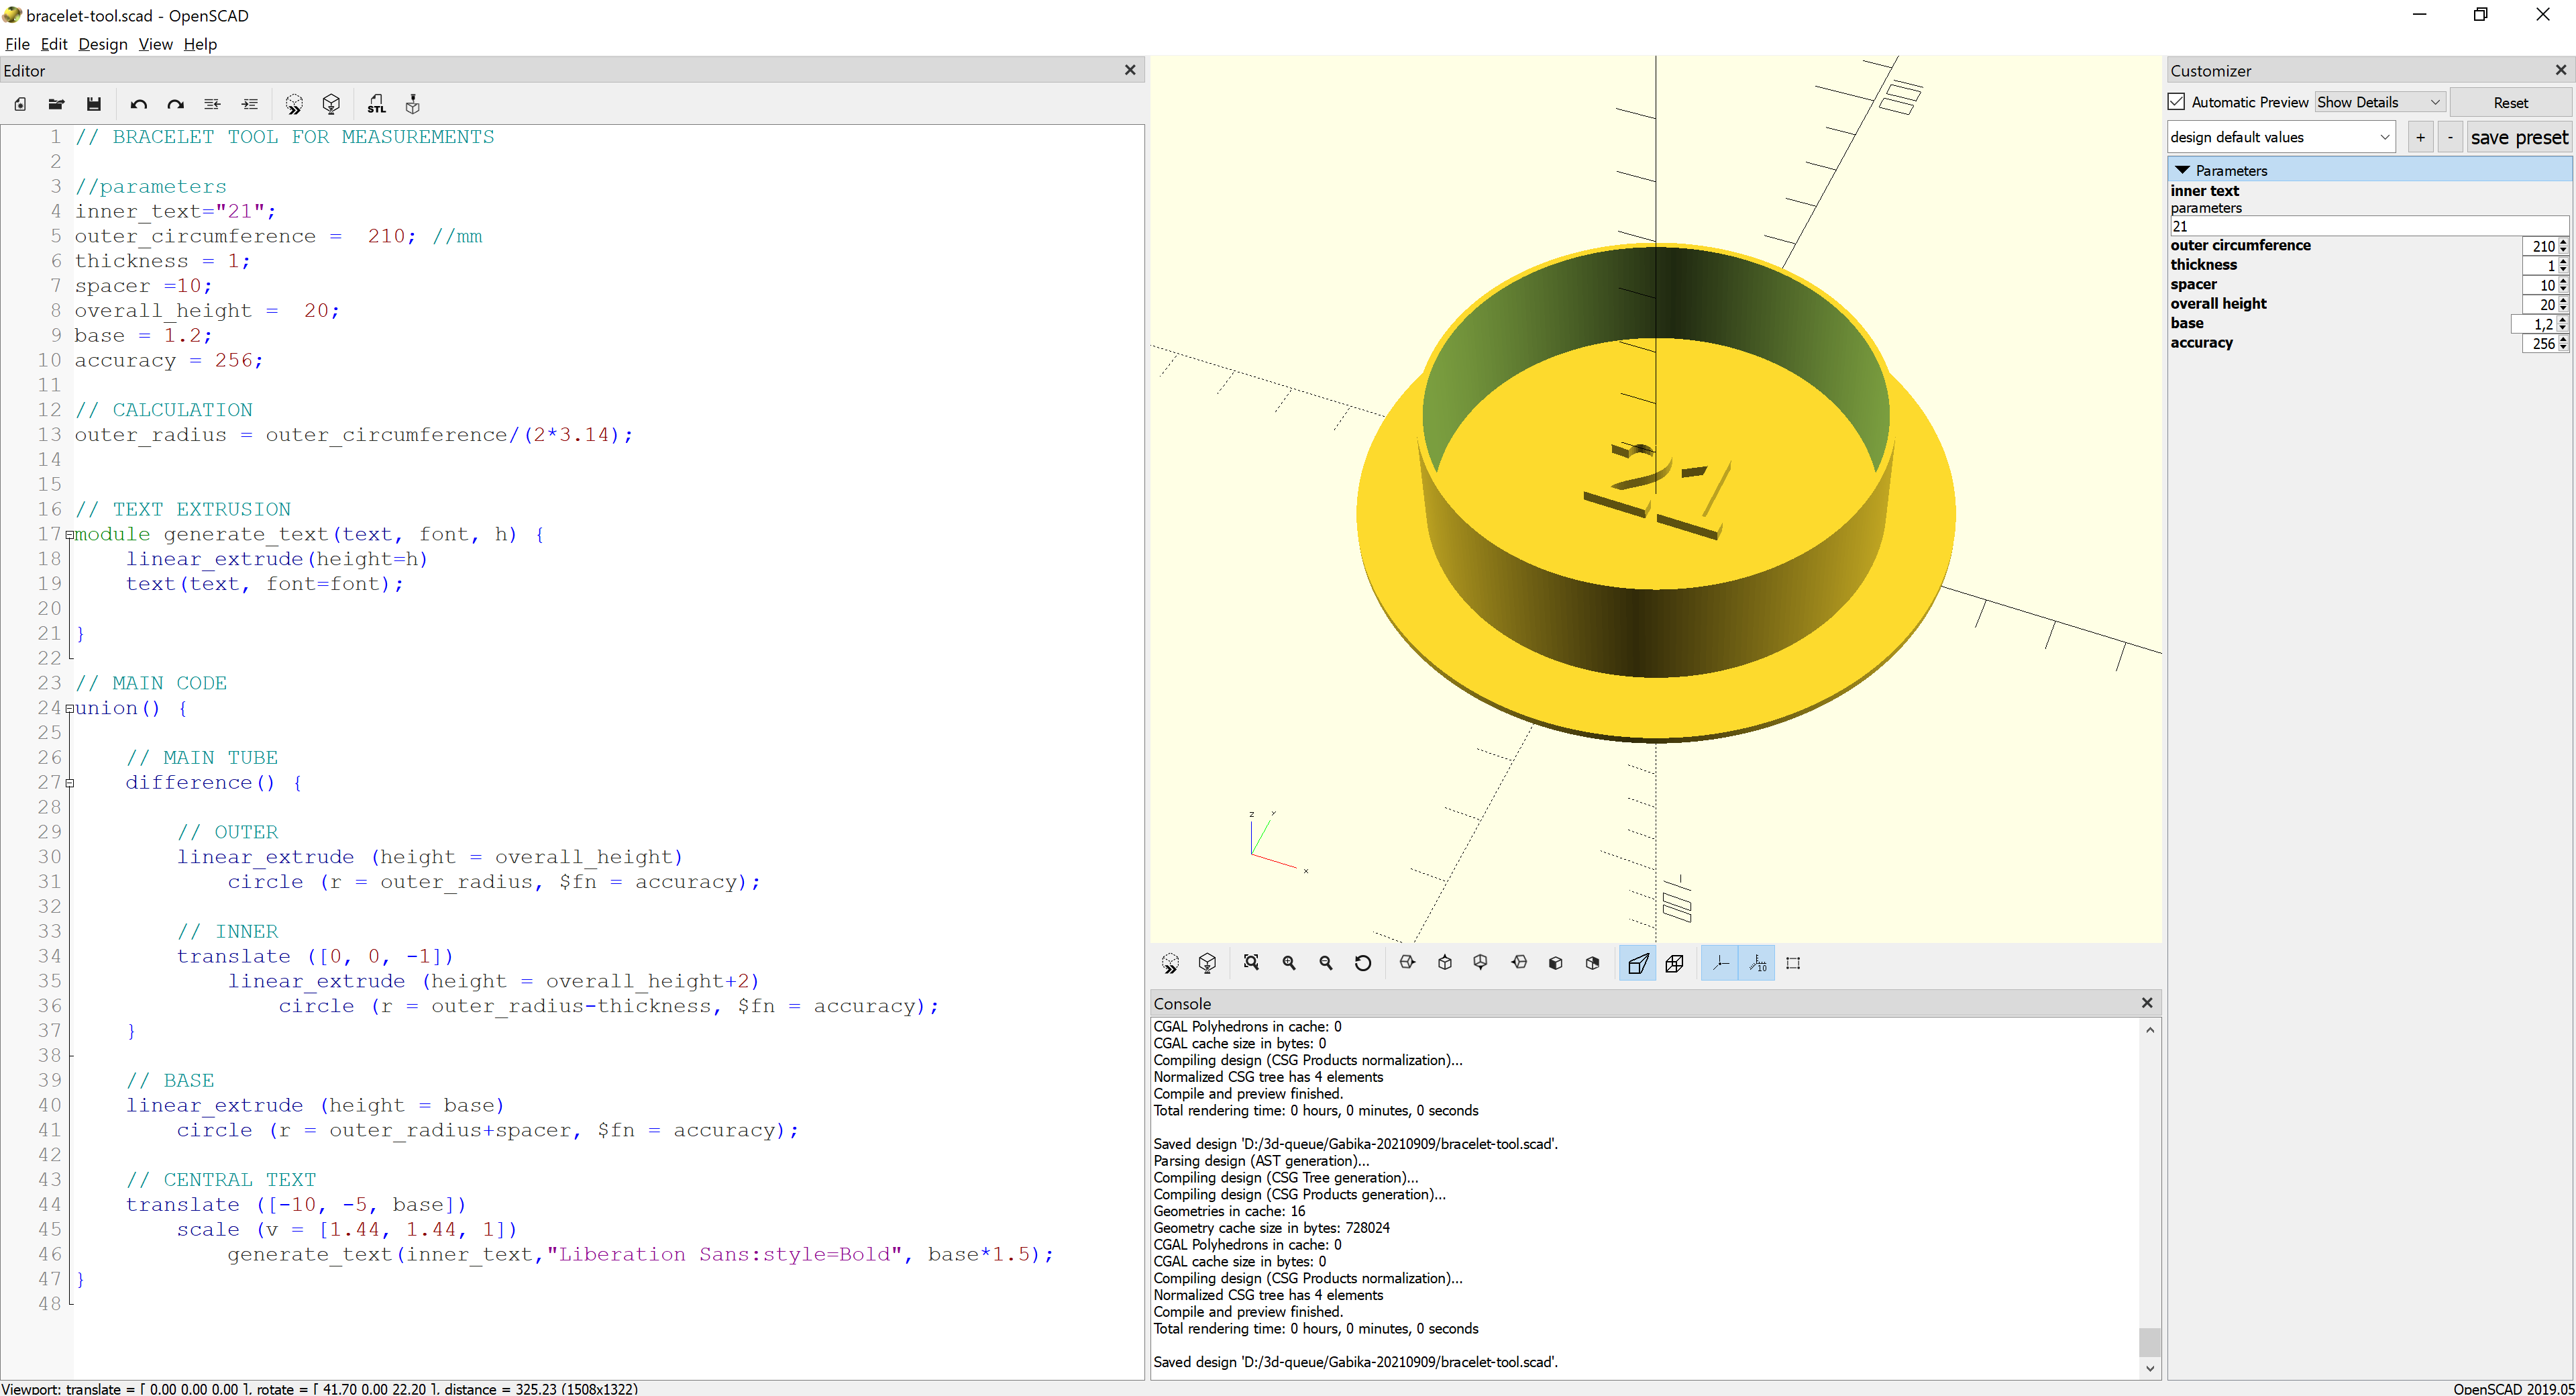Image resolution: width=2576 pixels, height=1396 pixels.
Task: Open the Design menu
Action: 103,44
